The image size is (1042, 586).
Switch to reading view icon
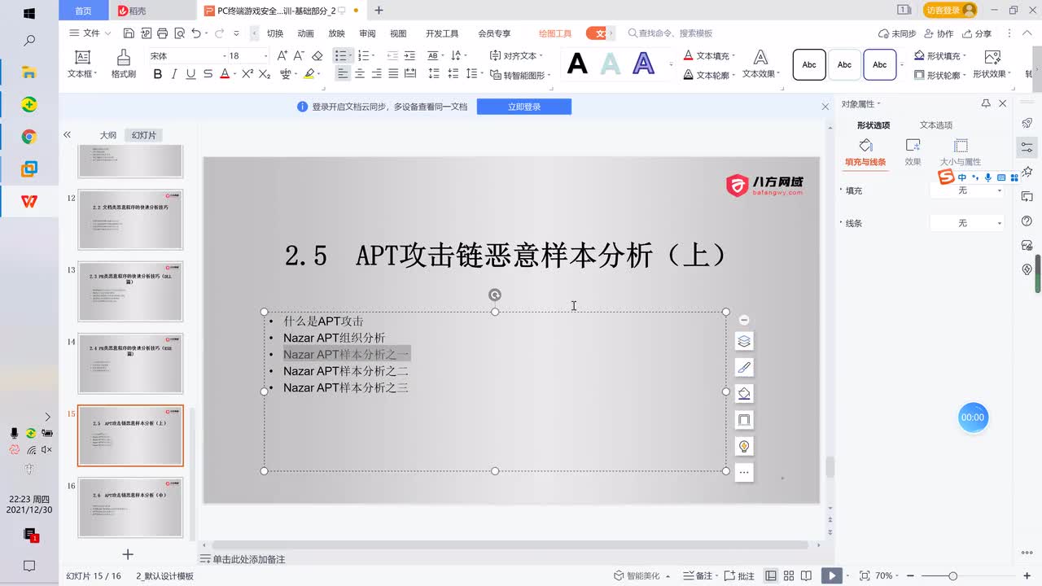806,575
